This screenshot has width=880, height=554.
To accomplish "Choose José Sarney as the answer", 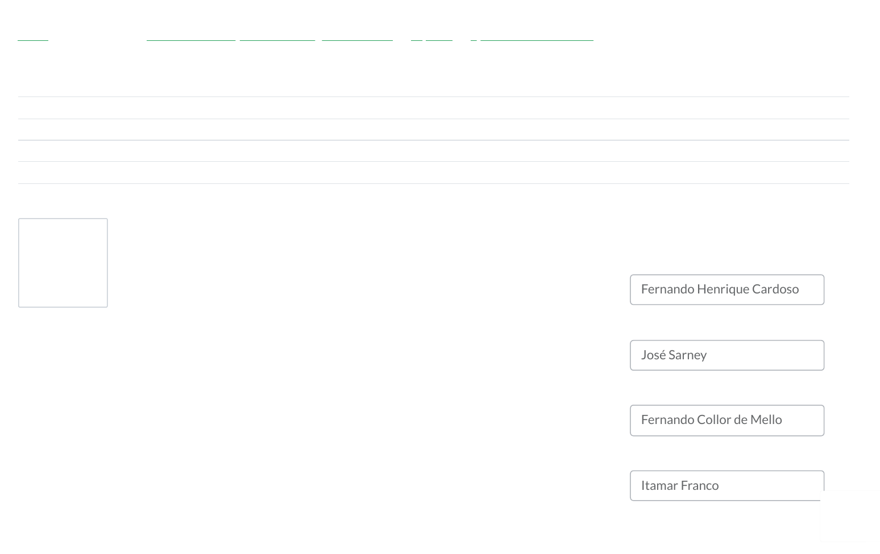I will point(727,355).
